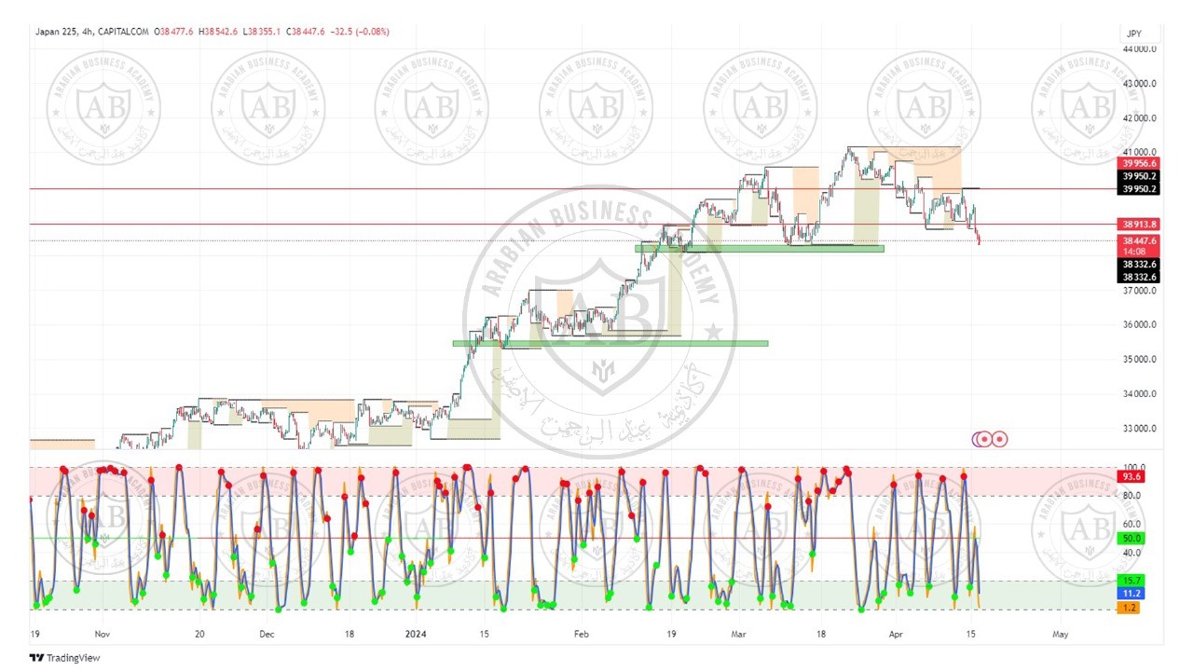Select the red 93.6 oscillator value tag
The width and height of the screenshot is (1193, 671).
(1129, 477)
